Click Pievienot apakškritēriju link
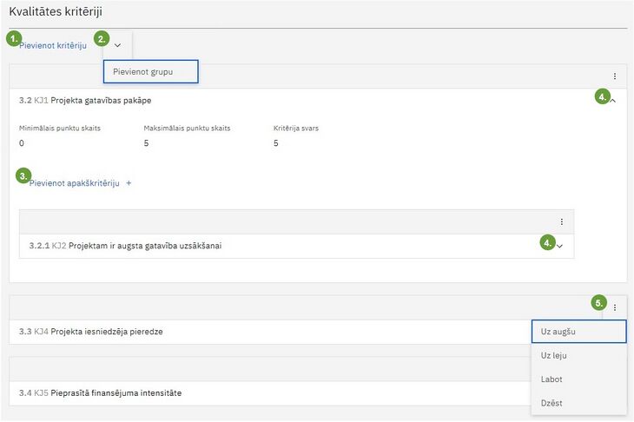 point(75,183)
